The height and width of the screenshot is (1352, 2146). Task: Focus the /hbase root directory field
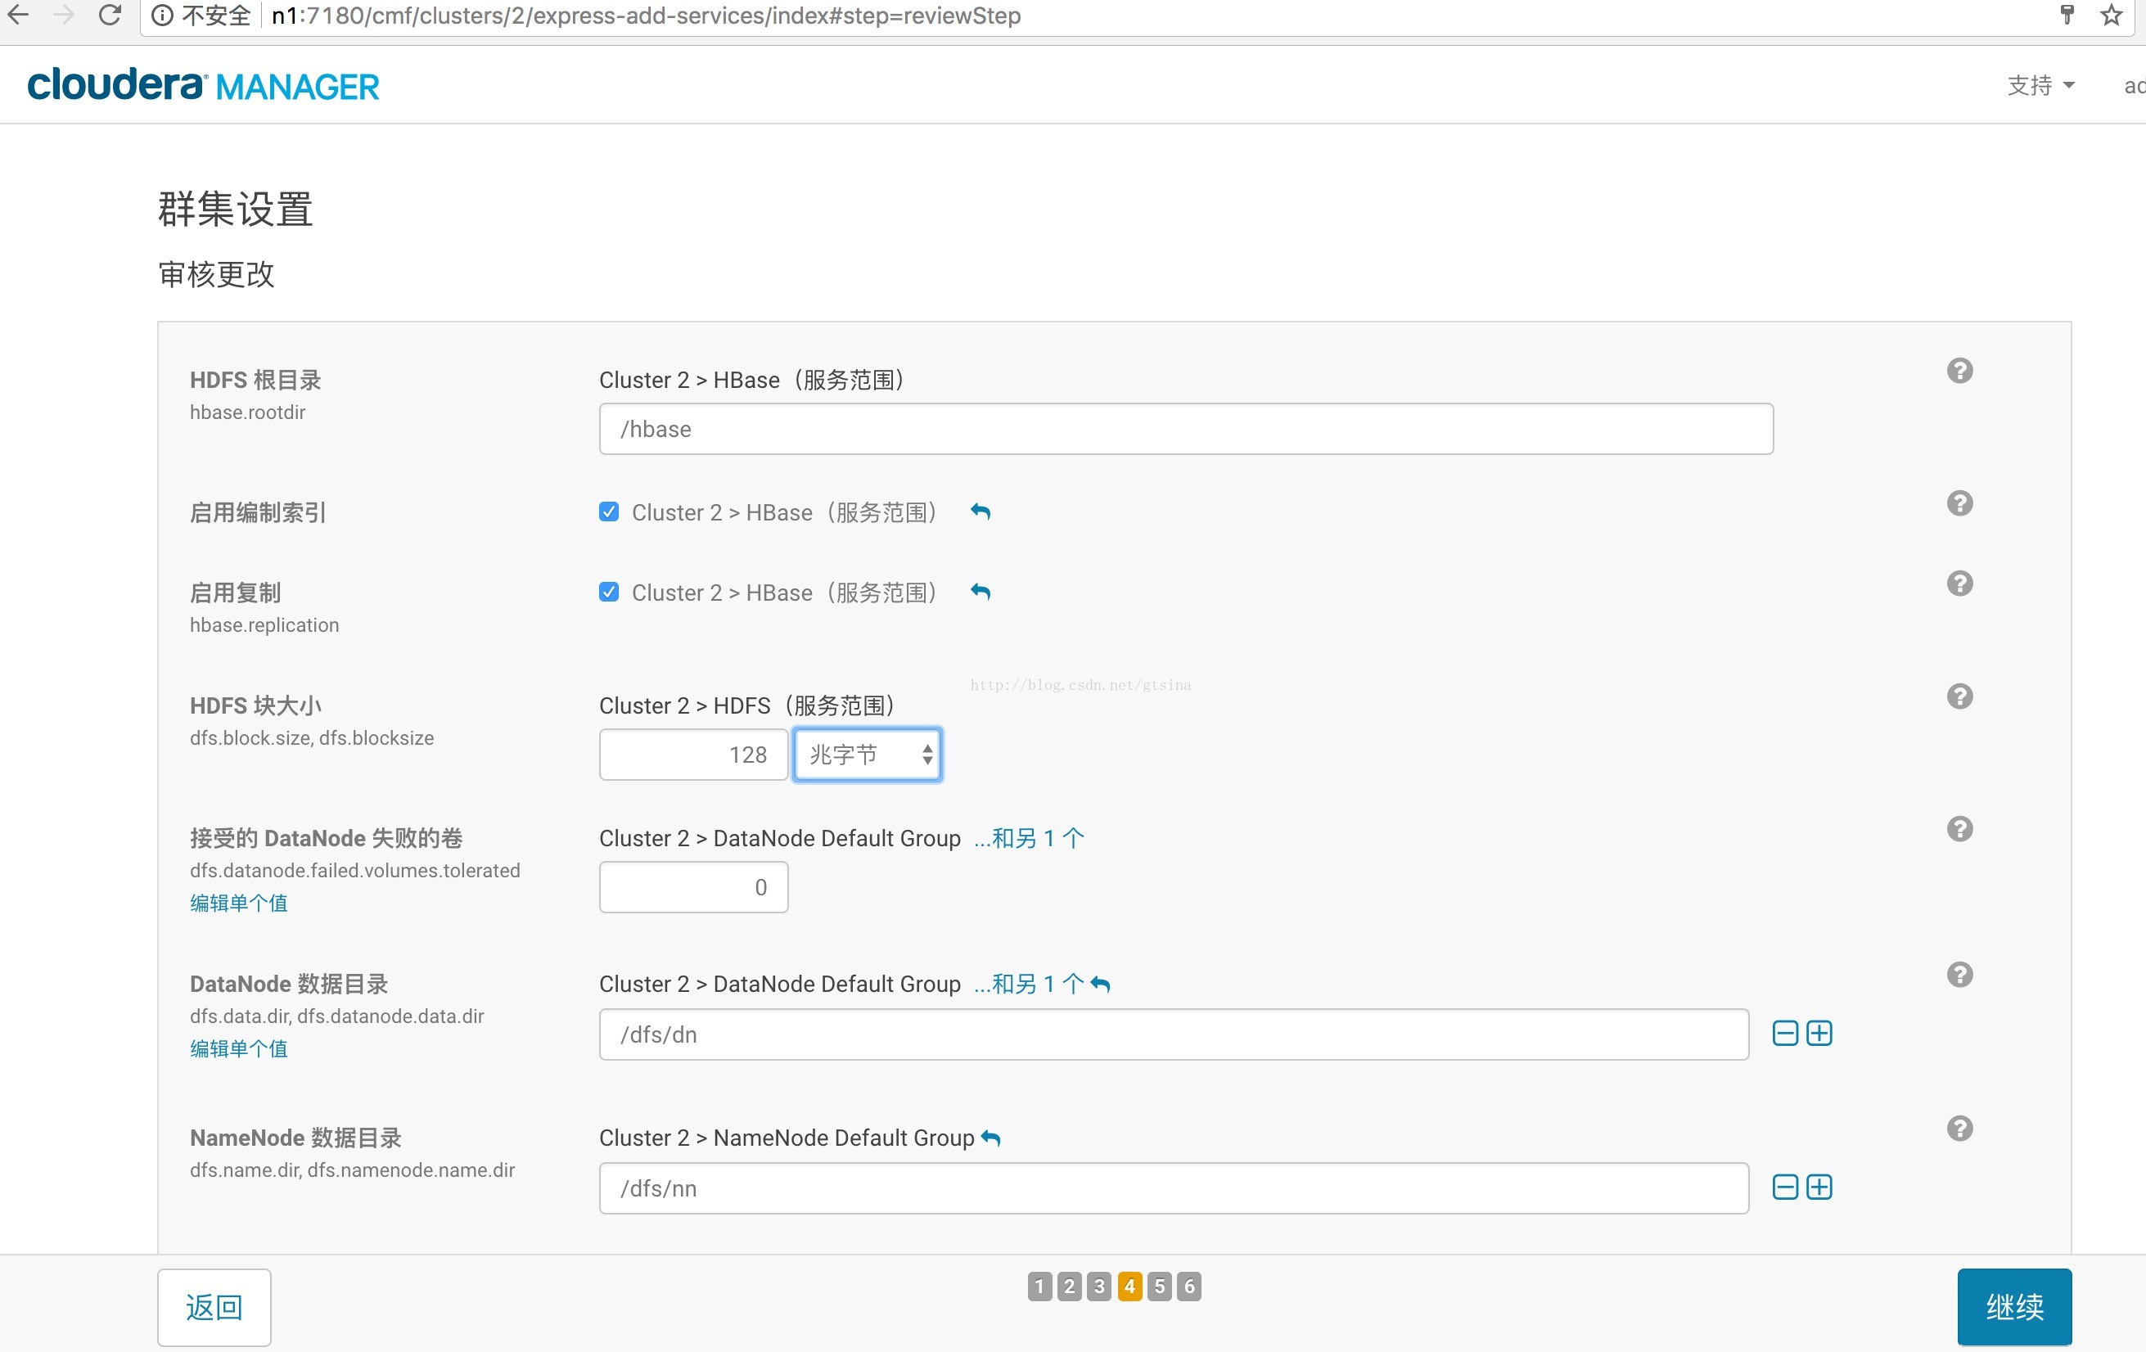pyautogui.click(x=1186, y=429)
